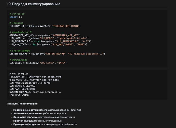Screen dimensions: 176x128
Task: Click the LLM_TEMPERATURE float assignment line
Action: coord(50,41)
